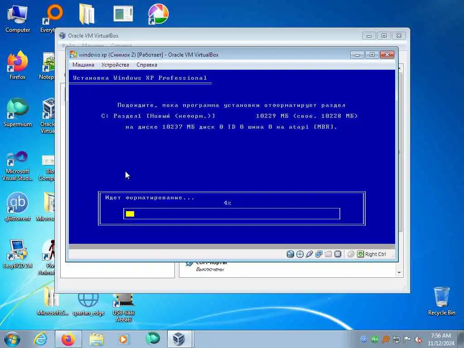Image resolution: width=464 pixels, height=348 pixels.
Task: Open the Справка menu
Action: coord(147,65)
